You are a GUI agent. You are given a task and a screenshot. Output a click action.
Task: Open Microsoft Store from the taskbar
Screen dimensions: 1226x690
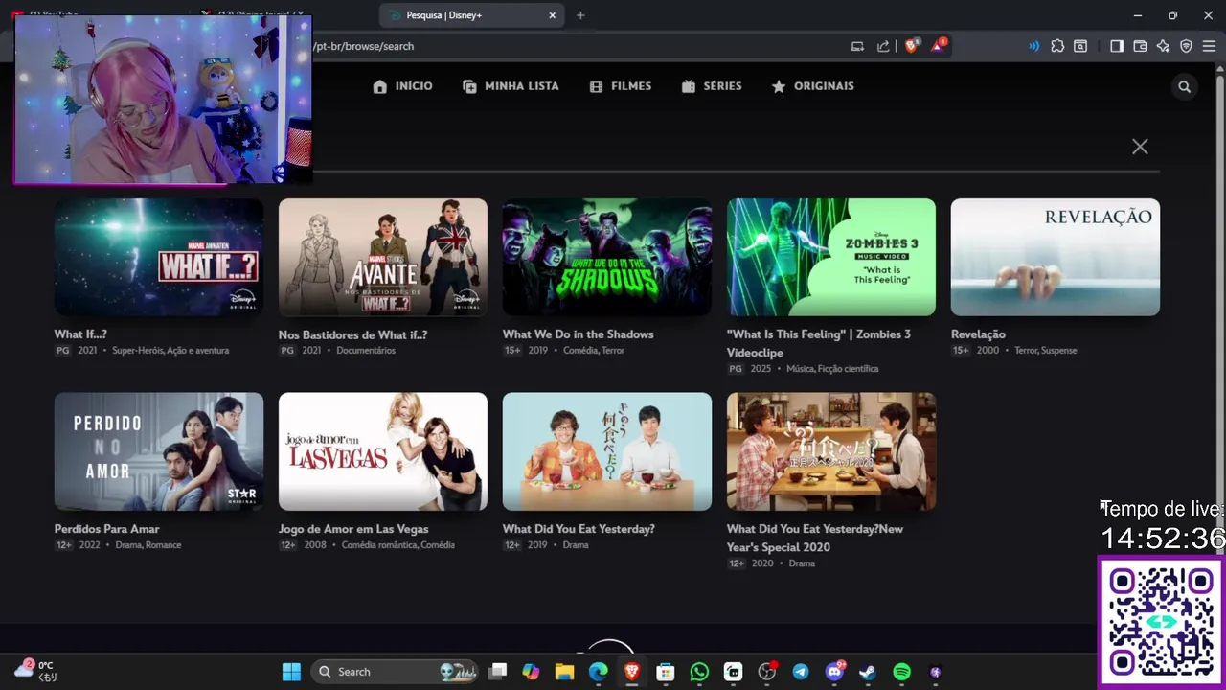(x=666, y=672)
